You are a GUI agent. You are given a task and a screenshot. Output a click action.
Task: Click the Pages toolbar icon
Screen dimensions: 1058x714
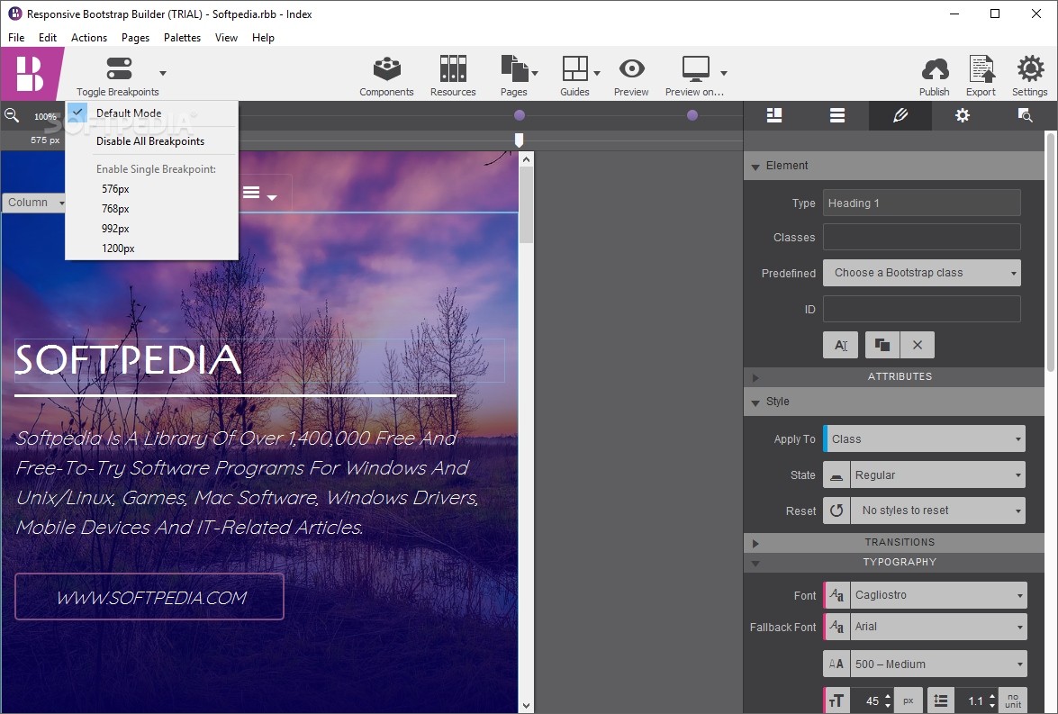(514, 68)
